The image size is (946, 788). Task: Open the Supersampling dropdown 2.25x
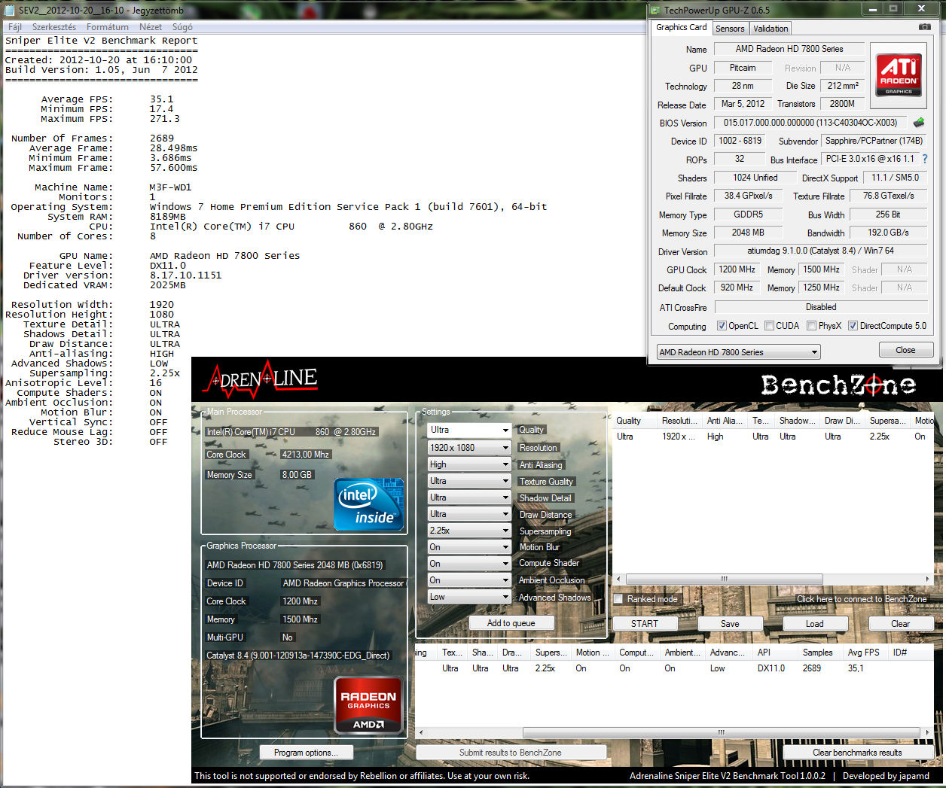coord(469,531)
